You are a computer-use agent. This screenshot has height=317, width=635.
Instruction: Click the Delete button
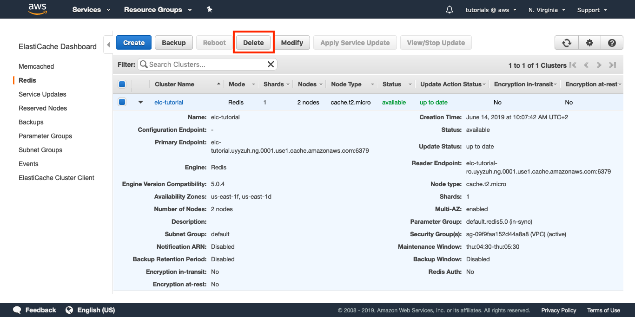tap(253, 43)
